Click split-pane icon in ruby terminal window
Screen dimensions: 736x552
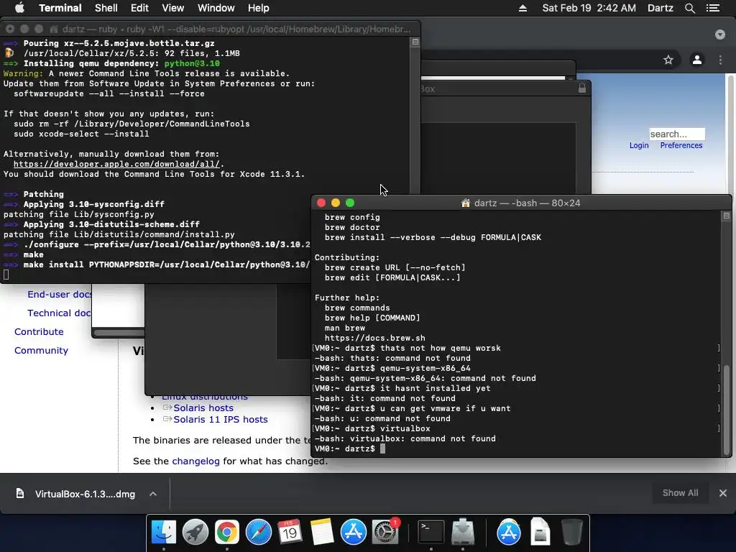click(x=415, y=42)
